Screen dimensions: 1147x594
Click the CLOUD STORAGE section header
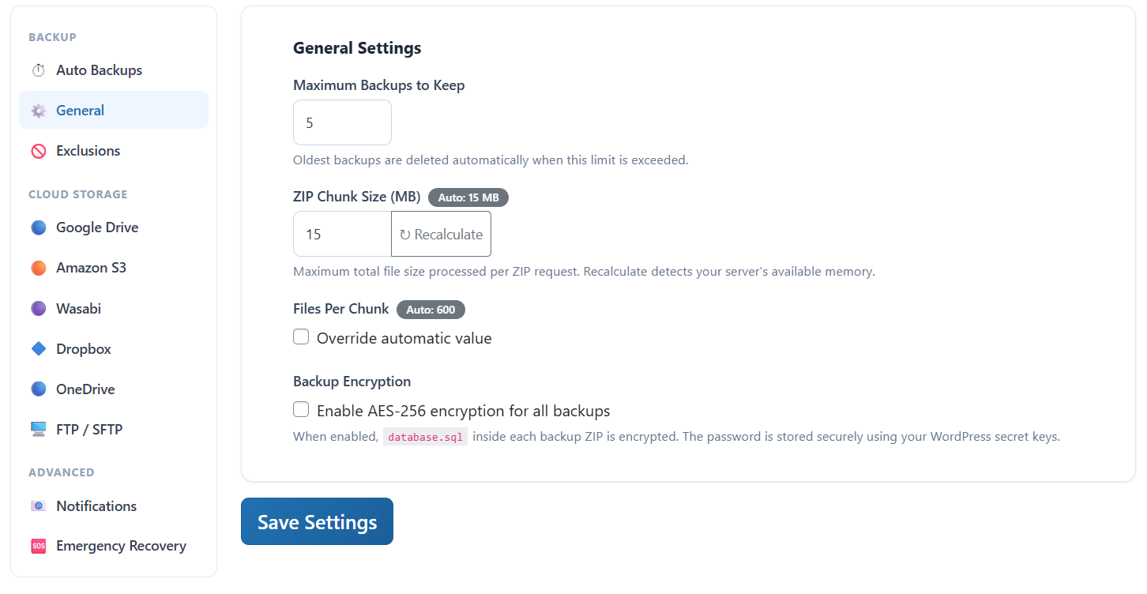tap(78, 194)
